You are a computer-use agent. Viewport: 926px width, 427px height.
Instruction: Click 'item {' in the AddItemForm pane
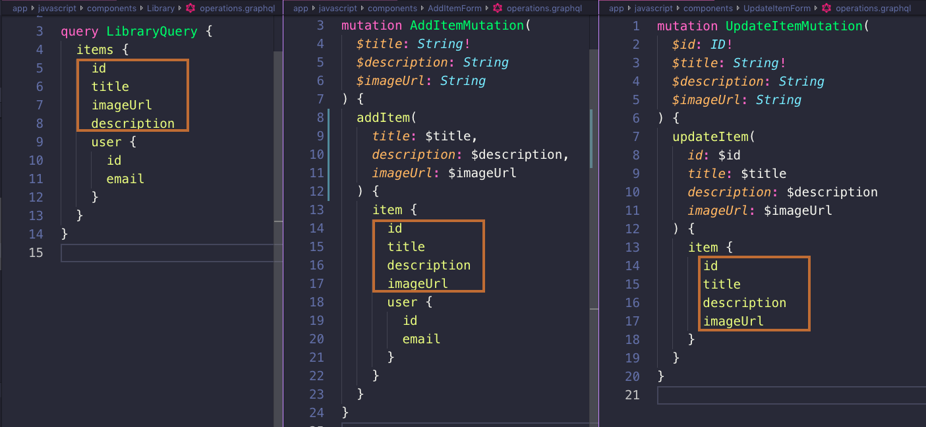tap(395, 210)
